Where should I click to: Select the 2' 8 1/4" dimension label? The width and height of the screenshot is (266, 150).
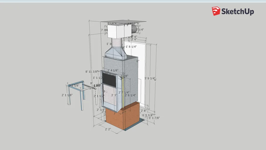(130, 95)
